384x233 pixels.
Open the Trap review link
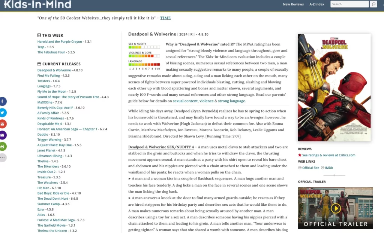pos(40,47)
